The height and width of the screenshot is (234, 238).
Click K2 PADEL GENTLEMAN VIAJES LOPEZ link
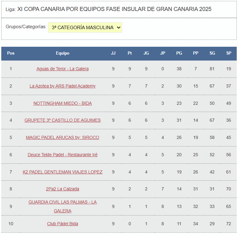[x=62, y=172]
